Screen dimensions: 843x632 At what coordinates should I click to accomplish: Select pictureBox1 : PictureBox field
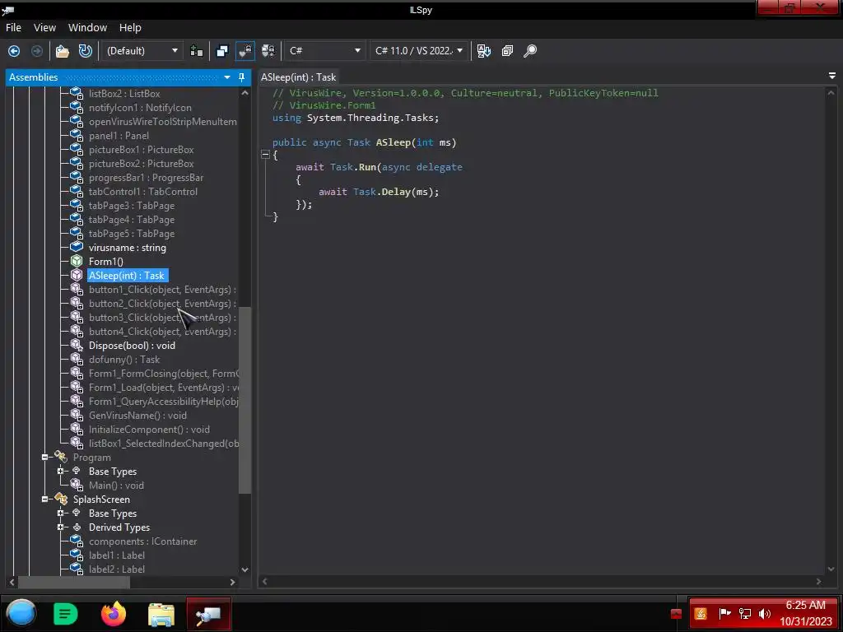[141, 150]
